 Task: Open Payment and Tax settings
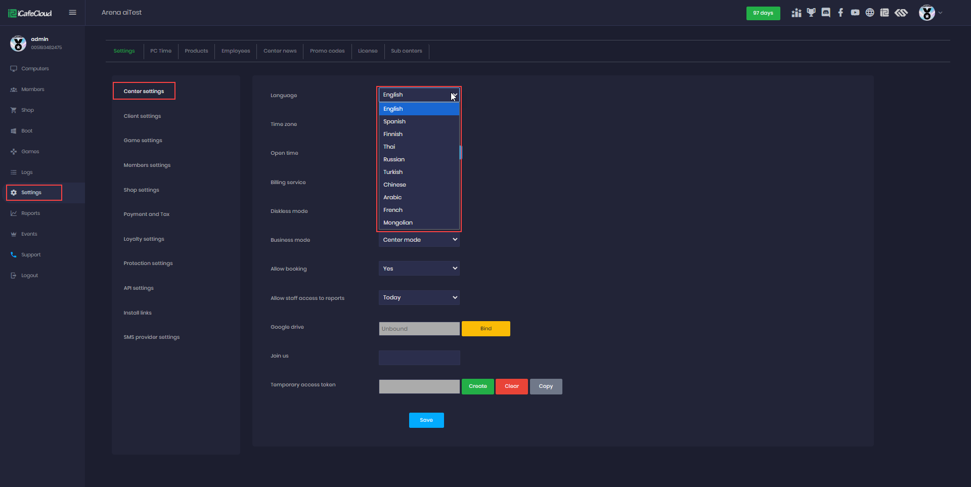[x=147, y=214]
